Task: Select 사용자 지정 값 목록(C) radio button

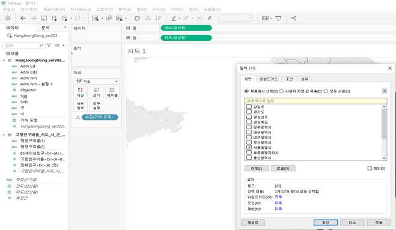Action: click(281, 91)
